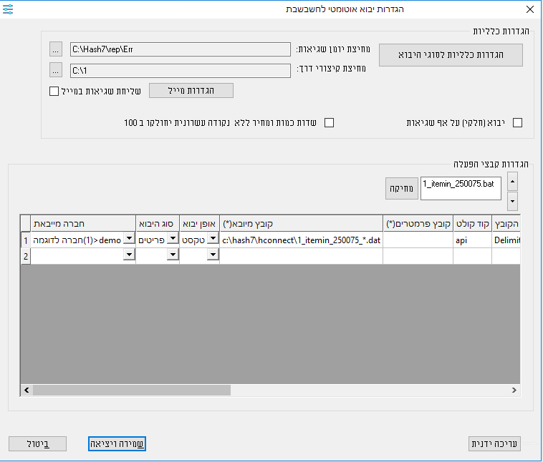Select the grid's top-left corner cell
543x462 pixels.
[x=26, y=224]
